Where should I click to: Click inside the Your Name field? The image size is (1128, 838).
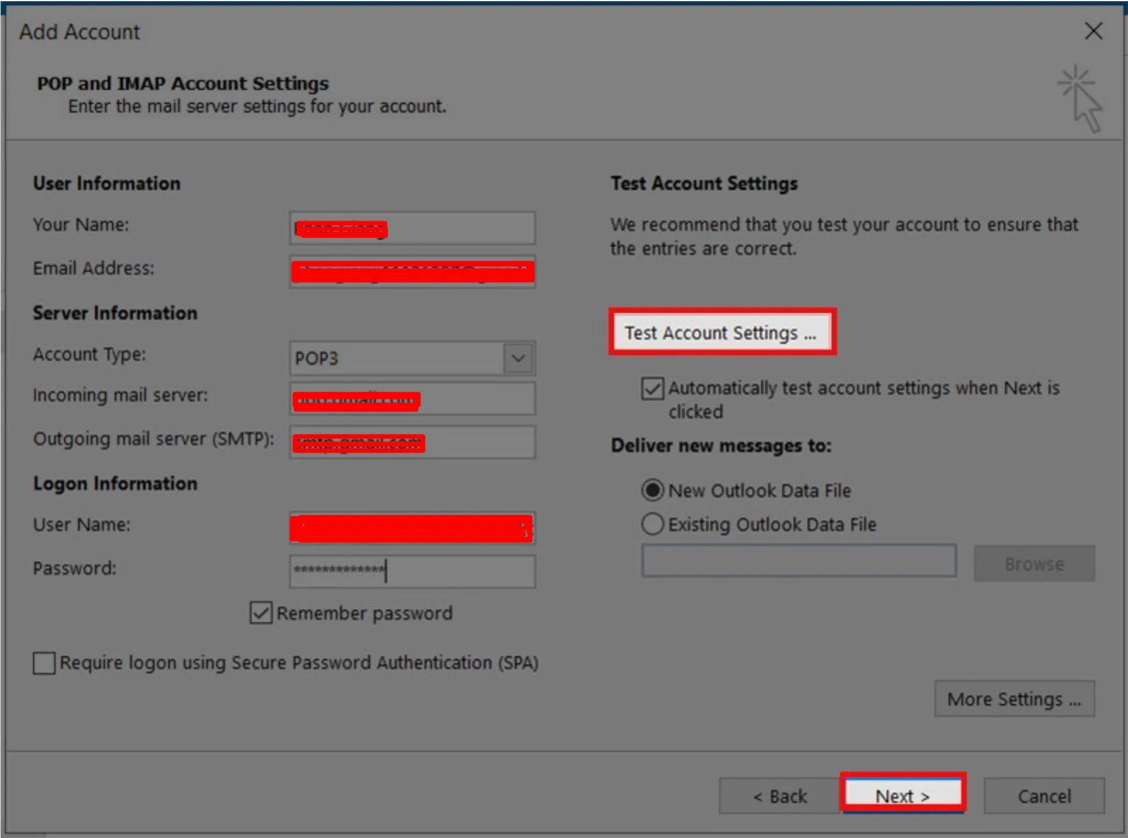tap(412, 228)
